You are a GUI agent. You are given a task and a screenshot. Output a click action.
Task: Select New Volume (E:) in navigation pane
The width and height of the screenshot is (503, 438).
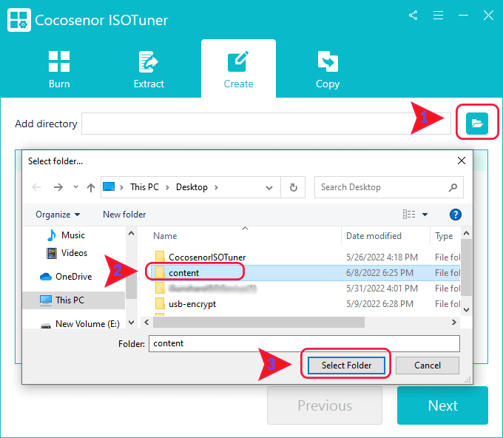tap(80, 324)
